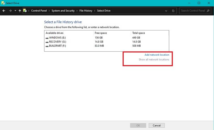
Task: Expand chevron after System and Security
Action: tap(77, 11)
